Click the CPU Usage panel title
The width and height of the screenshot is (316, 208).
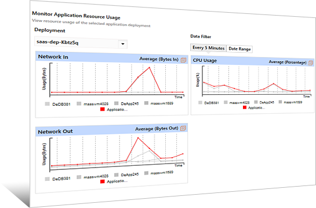click(205, 60)
